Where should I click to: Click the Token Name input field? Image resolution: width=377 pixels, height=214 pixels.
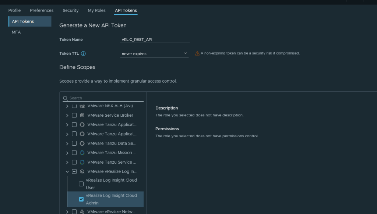(155, 39)
